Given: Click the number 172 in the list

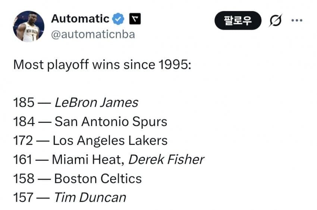Looking at the screenshot, I should [x=23, y=141].
